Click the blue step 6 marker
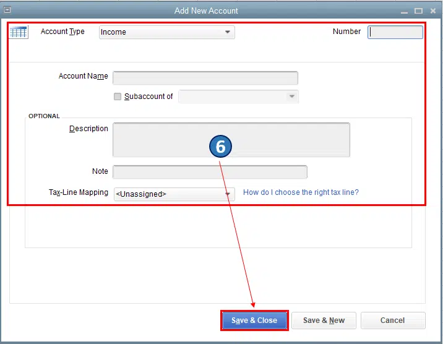This screenshot has height=344, width=443. coord(220,146)
